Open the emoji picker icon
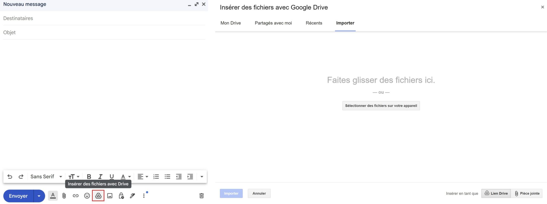The height and width of the screenshot is (204, 547). click(x=87, y=196)
